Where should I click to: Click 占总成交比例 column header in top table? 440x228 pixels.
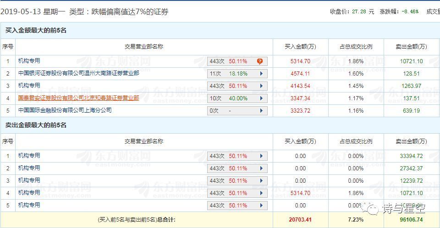click(x=356, y=47)
